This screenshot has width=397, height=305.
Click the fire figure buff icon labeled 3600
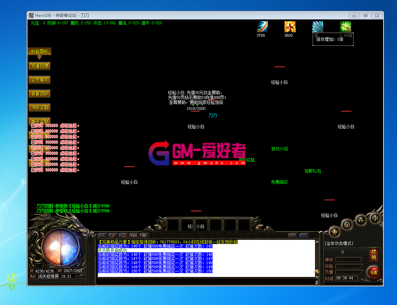290,27
